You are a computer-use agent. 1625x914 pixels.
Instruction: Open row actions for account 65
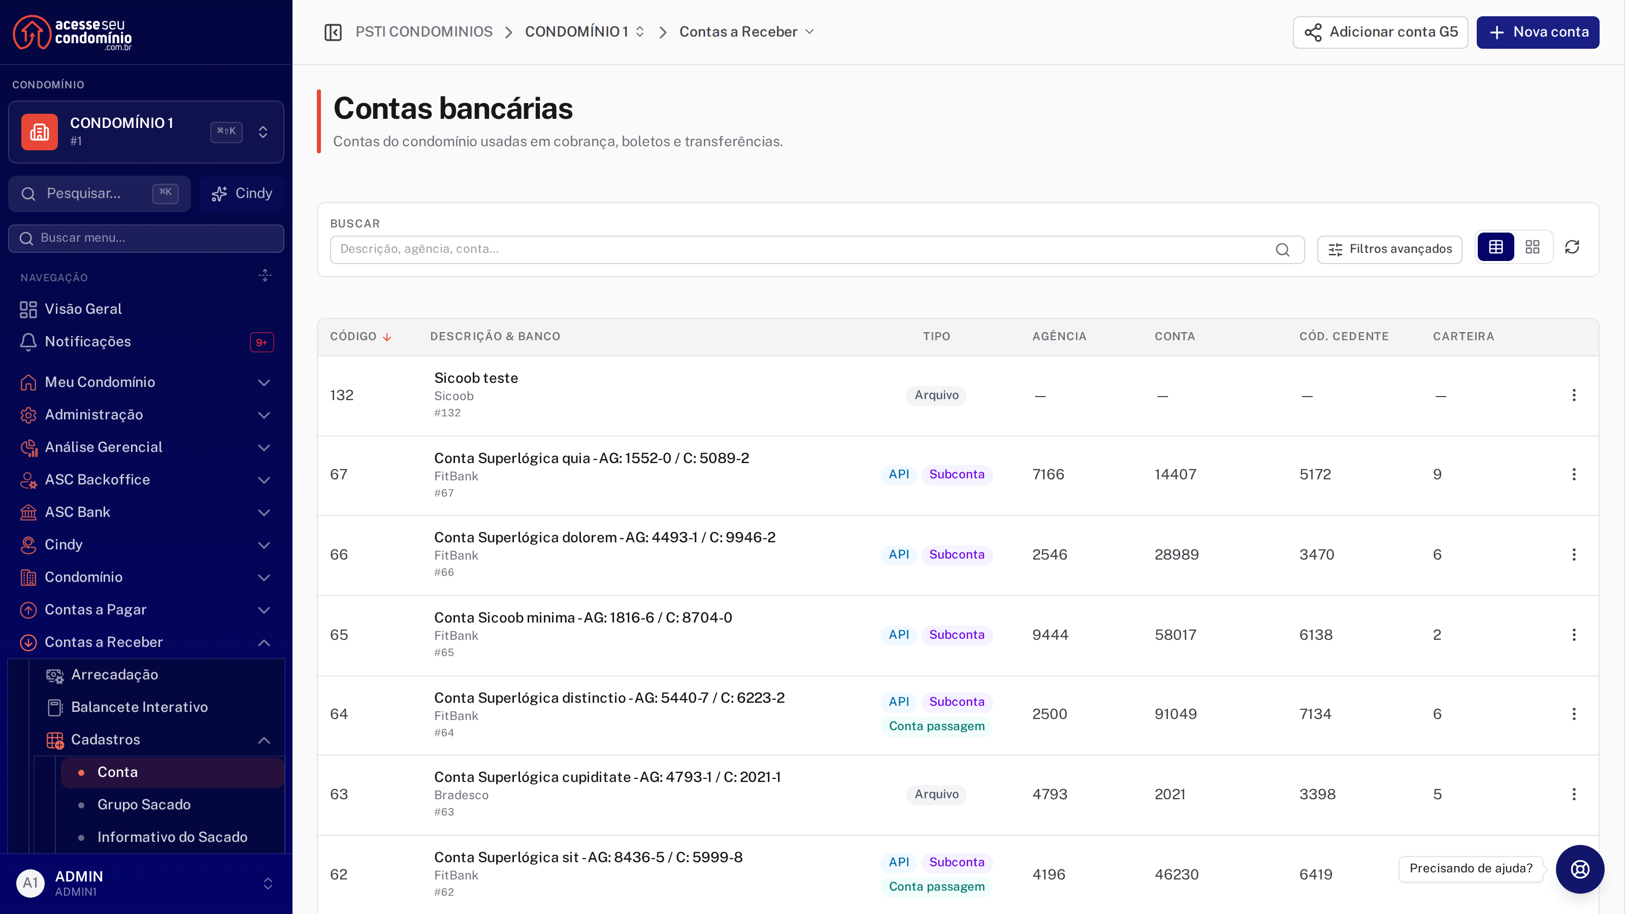[x=1573, y=635]
